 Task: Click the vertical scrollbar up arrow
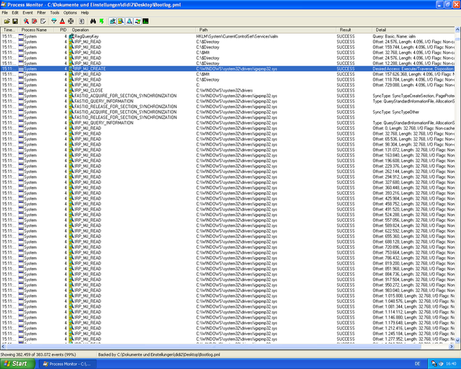pyautogui.click(x=457, y=30)
